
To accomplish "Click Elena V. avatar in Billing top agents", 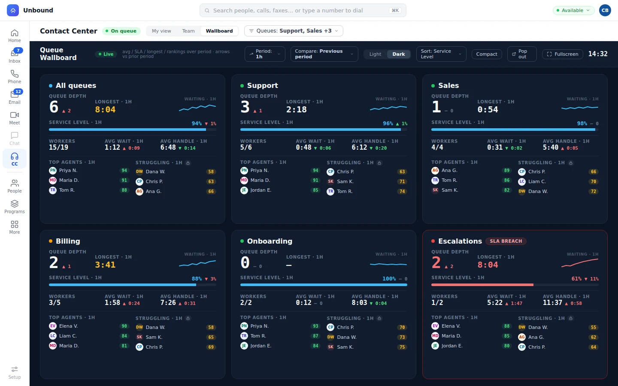I will 53,326.
